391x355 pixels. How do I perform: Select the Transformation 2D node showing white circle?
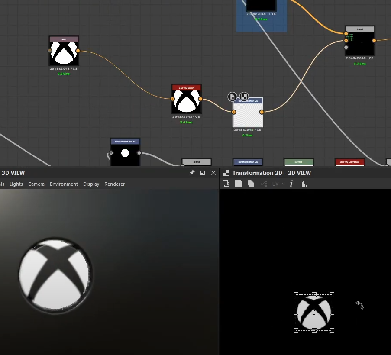[125, 152]
